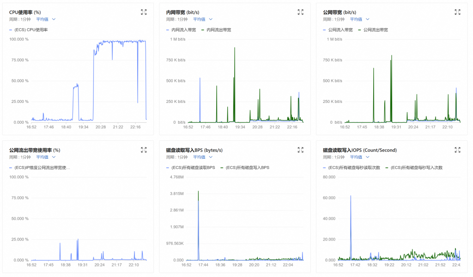Click the 磁盘读取写入IOPS chart title

click(360, 150)
